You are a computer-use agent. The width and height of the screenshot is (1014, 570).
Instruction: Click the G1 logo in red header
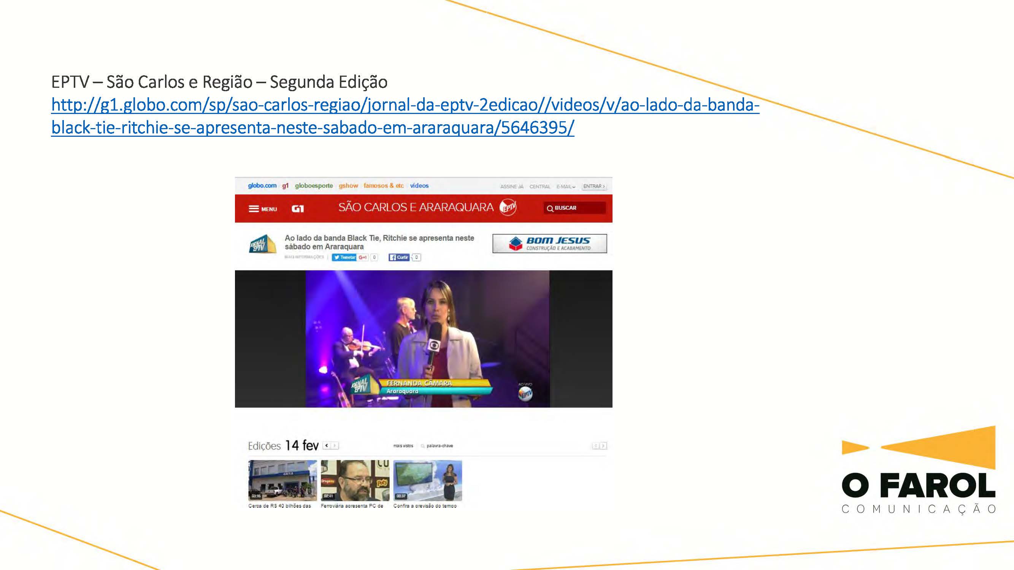click(298, 209)
